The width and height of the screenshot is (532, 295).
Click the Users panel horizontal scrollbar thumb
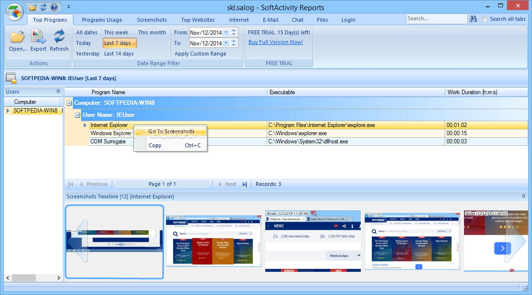pyautogui.click(x=24, y=278)
